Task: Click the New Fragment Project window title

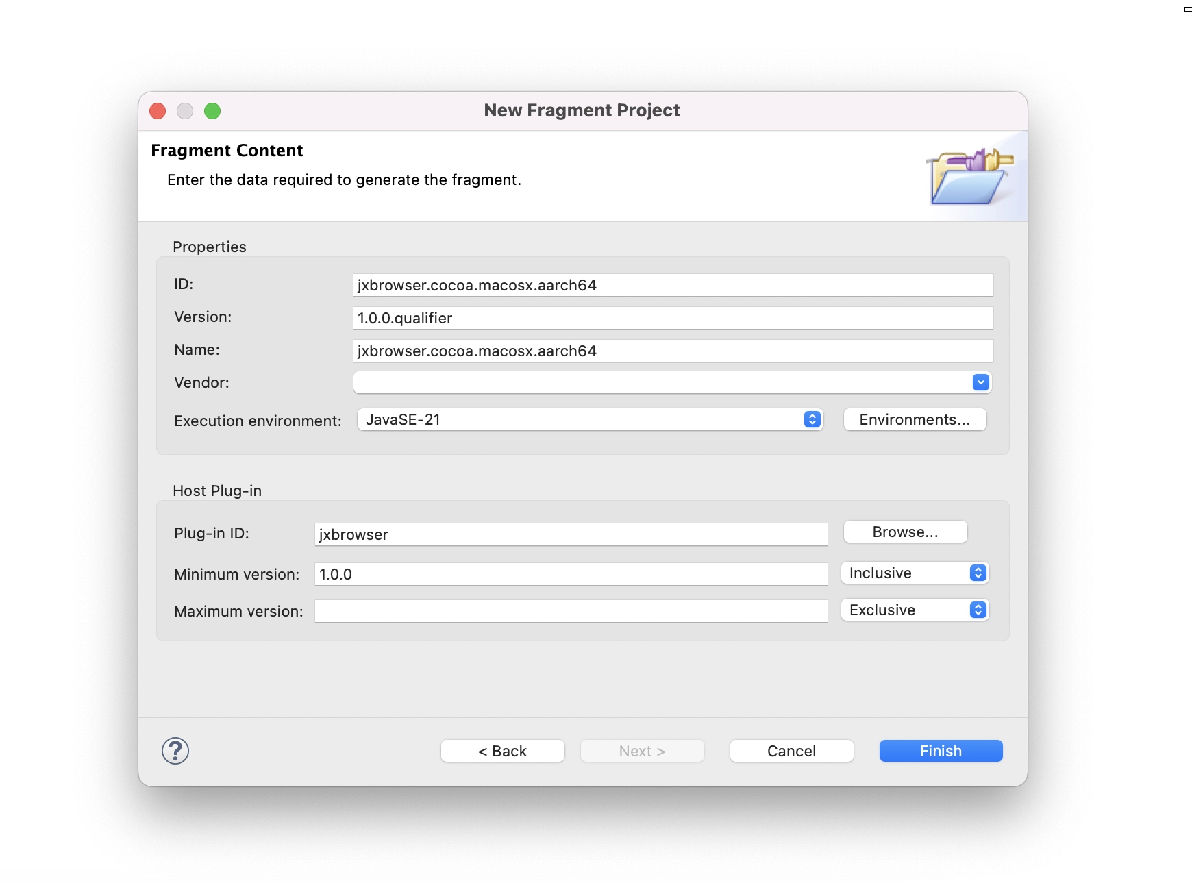Action: [x=582, y=110]
